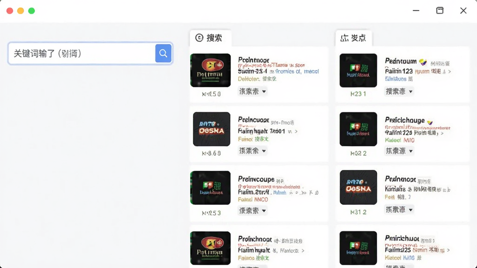Click the price under the Pelncuoot thumbnail
This screenshot has width=477, height=268.
[211, 154]
